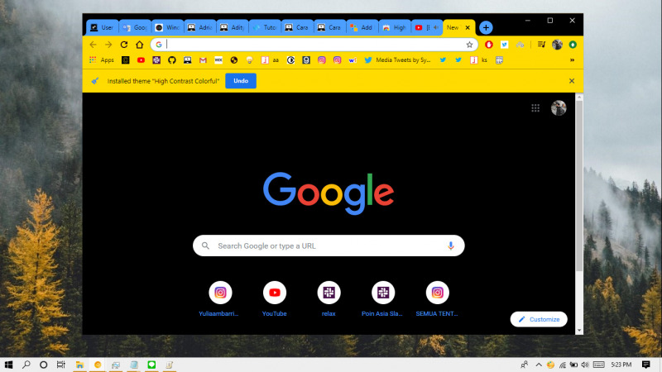Screen dimensions: 662x372
Task: Open the Twitter extension in toolbar
Action: [505, 45]
